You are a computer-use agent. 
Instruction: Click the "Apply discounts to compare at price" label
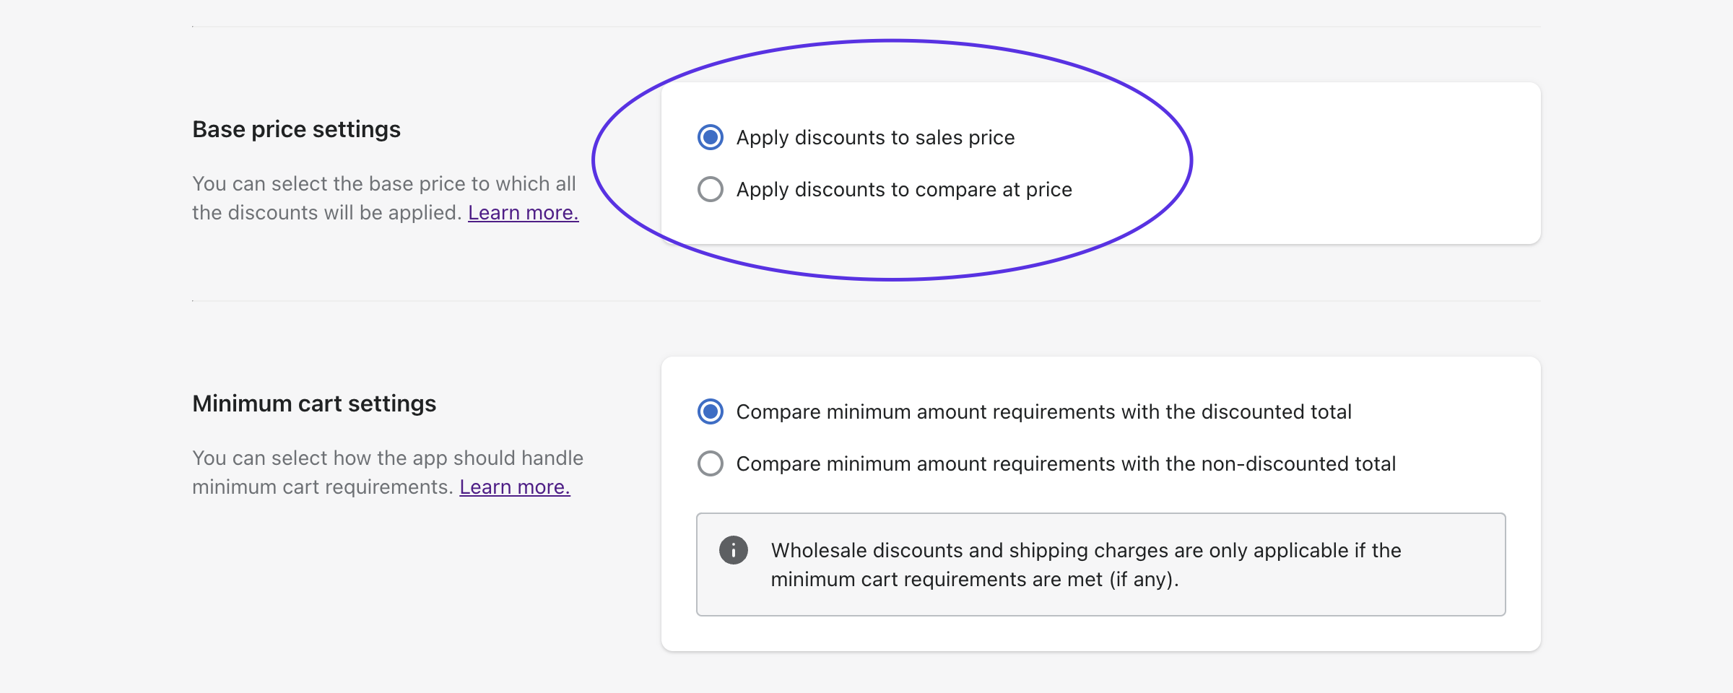904,189
